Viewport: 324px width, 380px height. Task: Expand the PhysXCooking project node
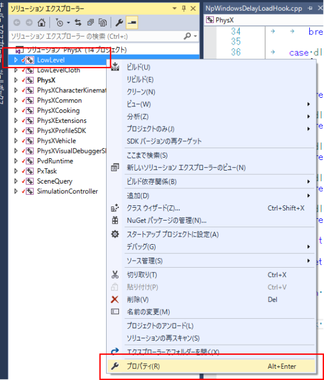coord(16,111)
